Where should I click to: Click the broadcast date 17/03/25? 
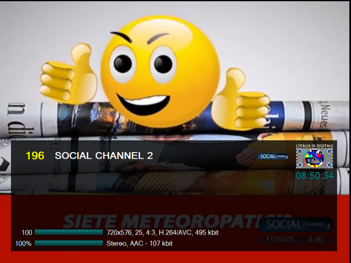point(279,239)
